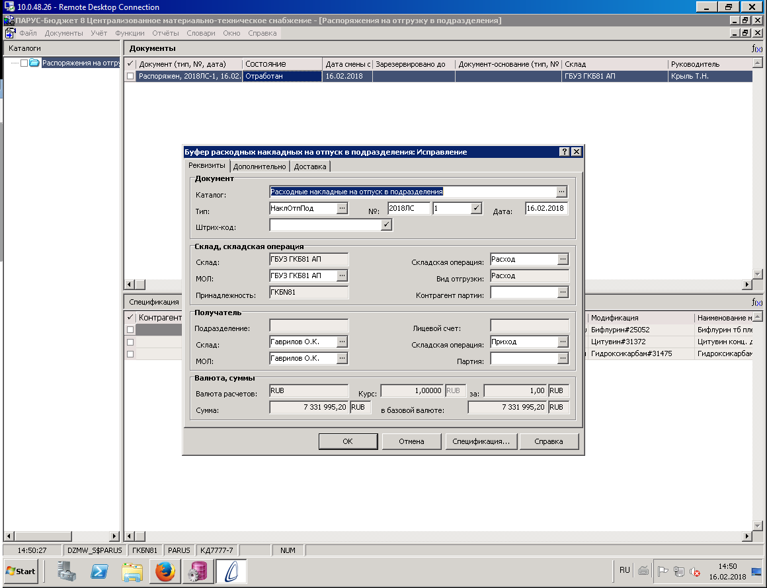Click the Спецификация... button
Image resolution: width=767 pixels, height=588 pixels.
click(x=481, y=441)
